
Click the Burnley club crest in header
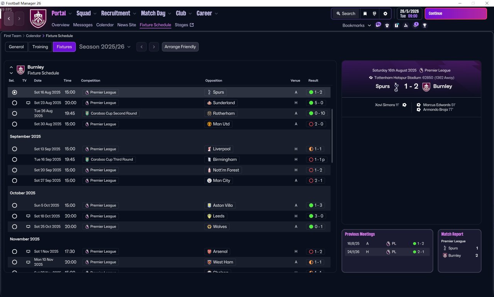[38, 19]
